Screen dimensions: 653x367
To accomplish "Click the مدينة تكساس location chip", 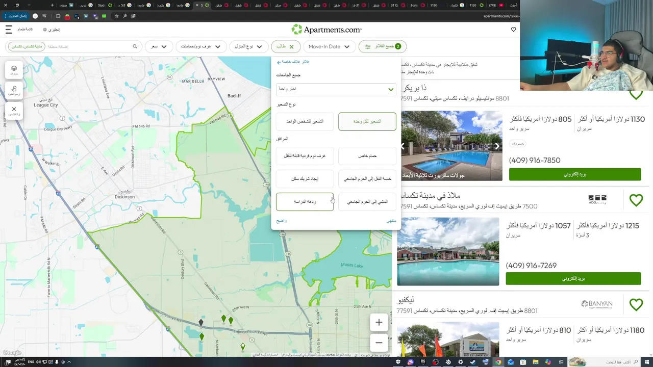I will pyautogui.click(x=27, y=46).
